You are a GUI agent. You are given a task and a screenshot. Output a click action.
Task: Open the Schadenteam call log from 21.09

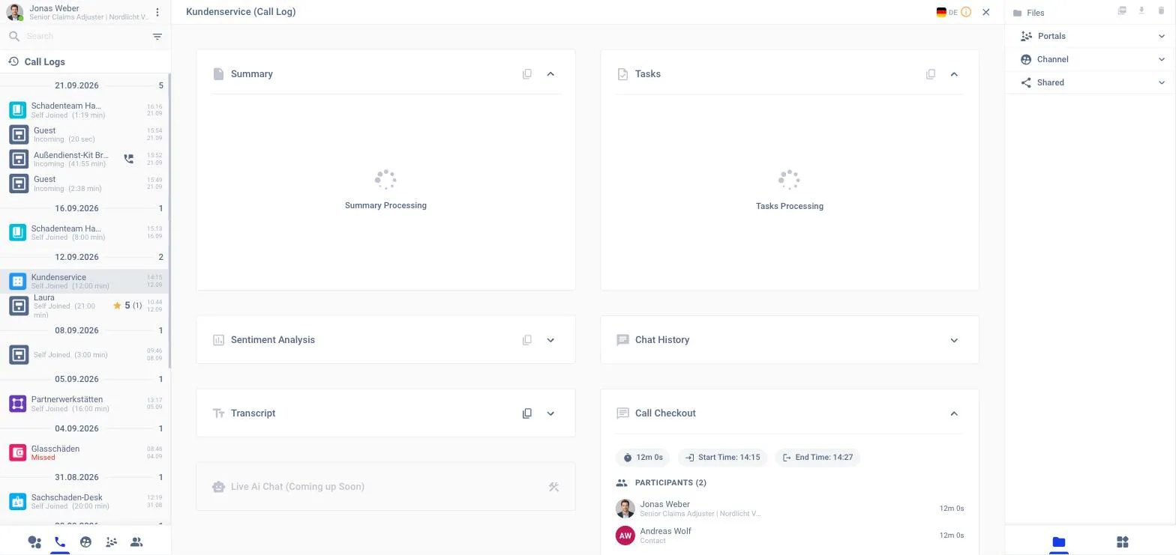click(85, 110)
